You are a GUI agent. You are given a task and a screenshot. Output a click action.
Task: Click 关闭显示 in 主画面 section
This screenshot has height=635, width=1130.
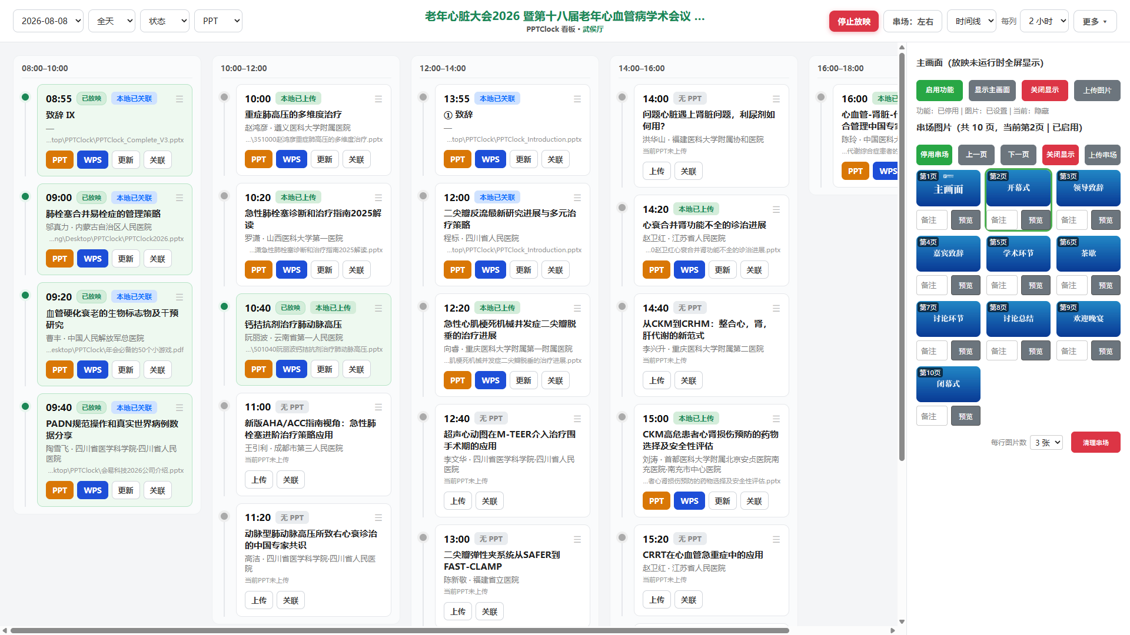[1045, 91]
